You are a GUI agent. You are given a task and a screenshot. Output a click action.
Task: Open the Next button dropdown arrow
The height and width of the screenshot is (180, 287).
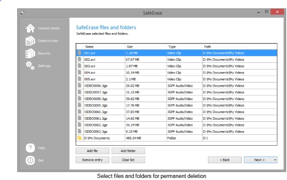(275, 160)
